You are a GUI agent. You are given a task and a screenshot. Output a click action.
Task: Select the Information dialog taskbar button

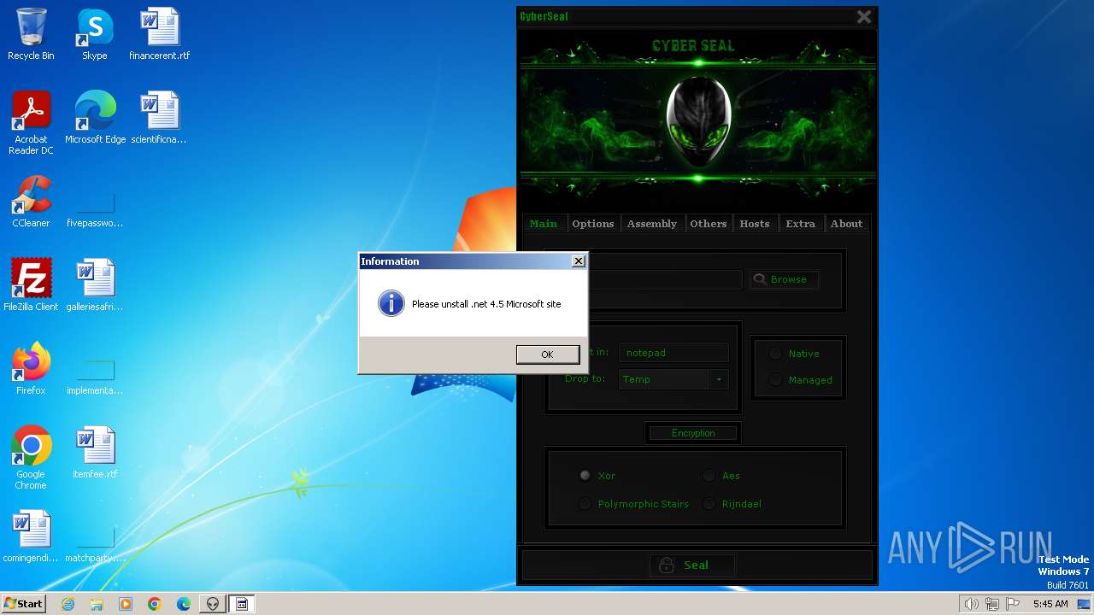tap(242, 604)
